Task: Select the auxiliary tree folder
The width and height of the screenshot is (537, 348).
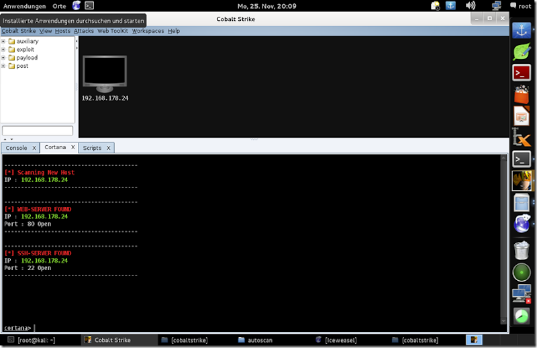Action: (x=23, y=41)
